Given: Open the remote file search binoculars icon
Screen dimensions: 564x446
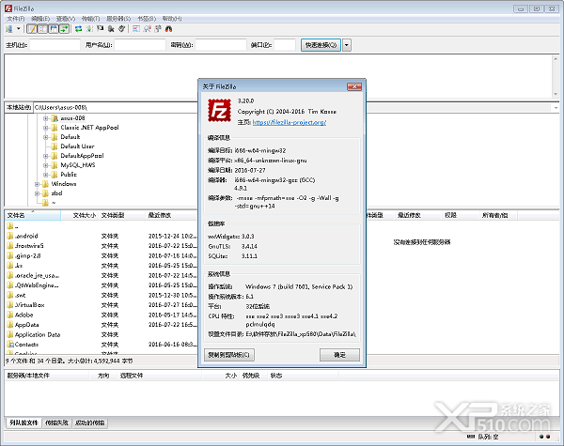Looking at the screenshot, I should coord(168,29).
